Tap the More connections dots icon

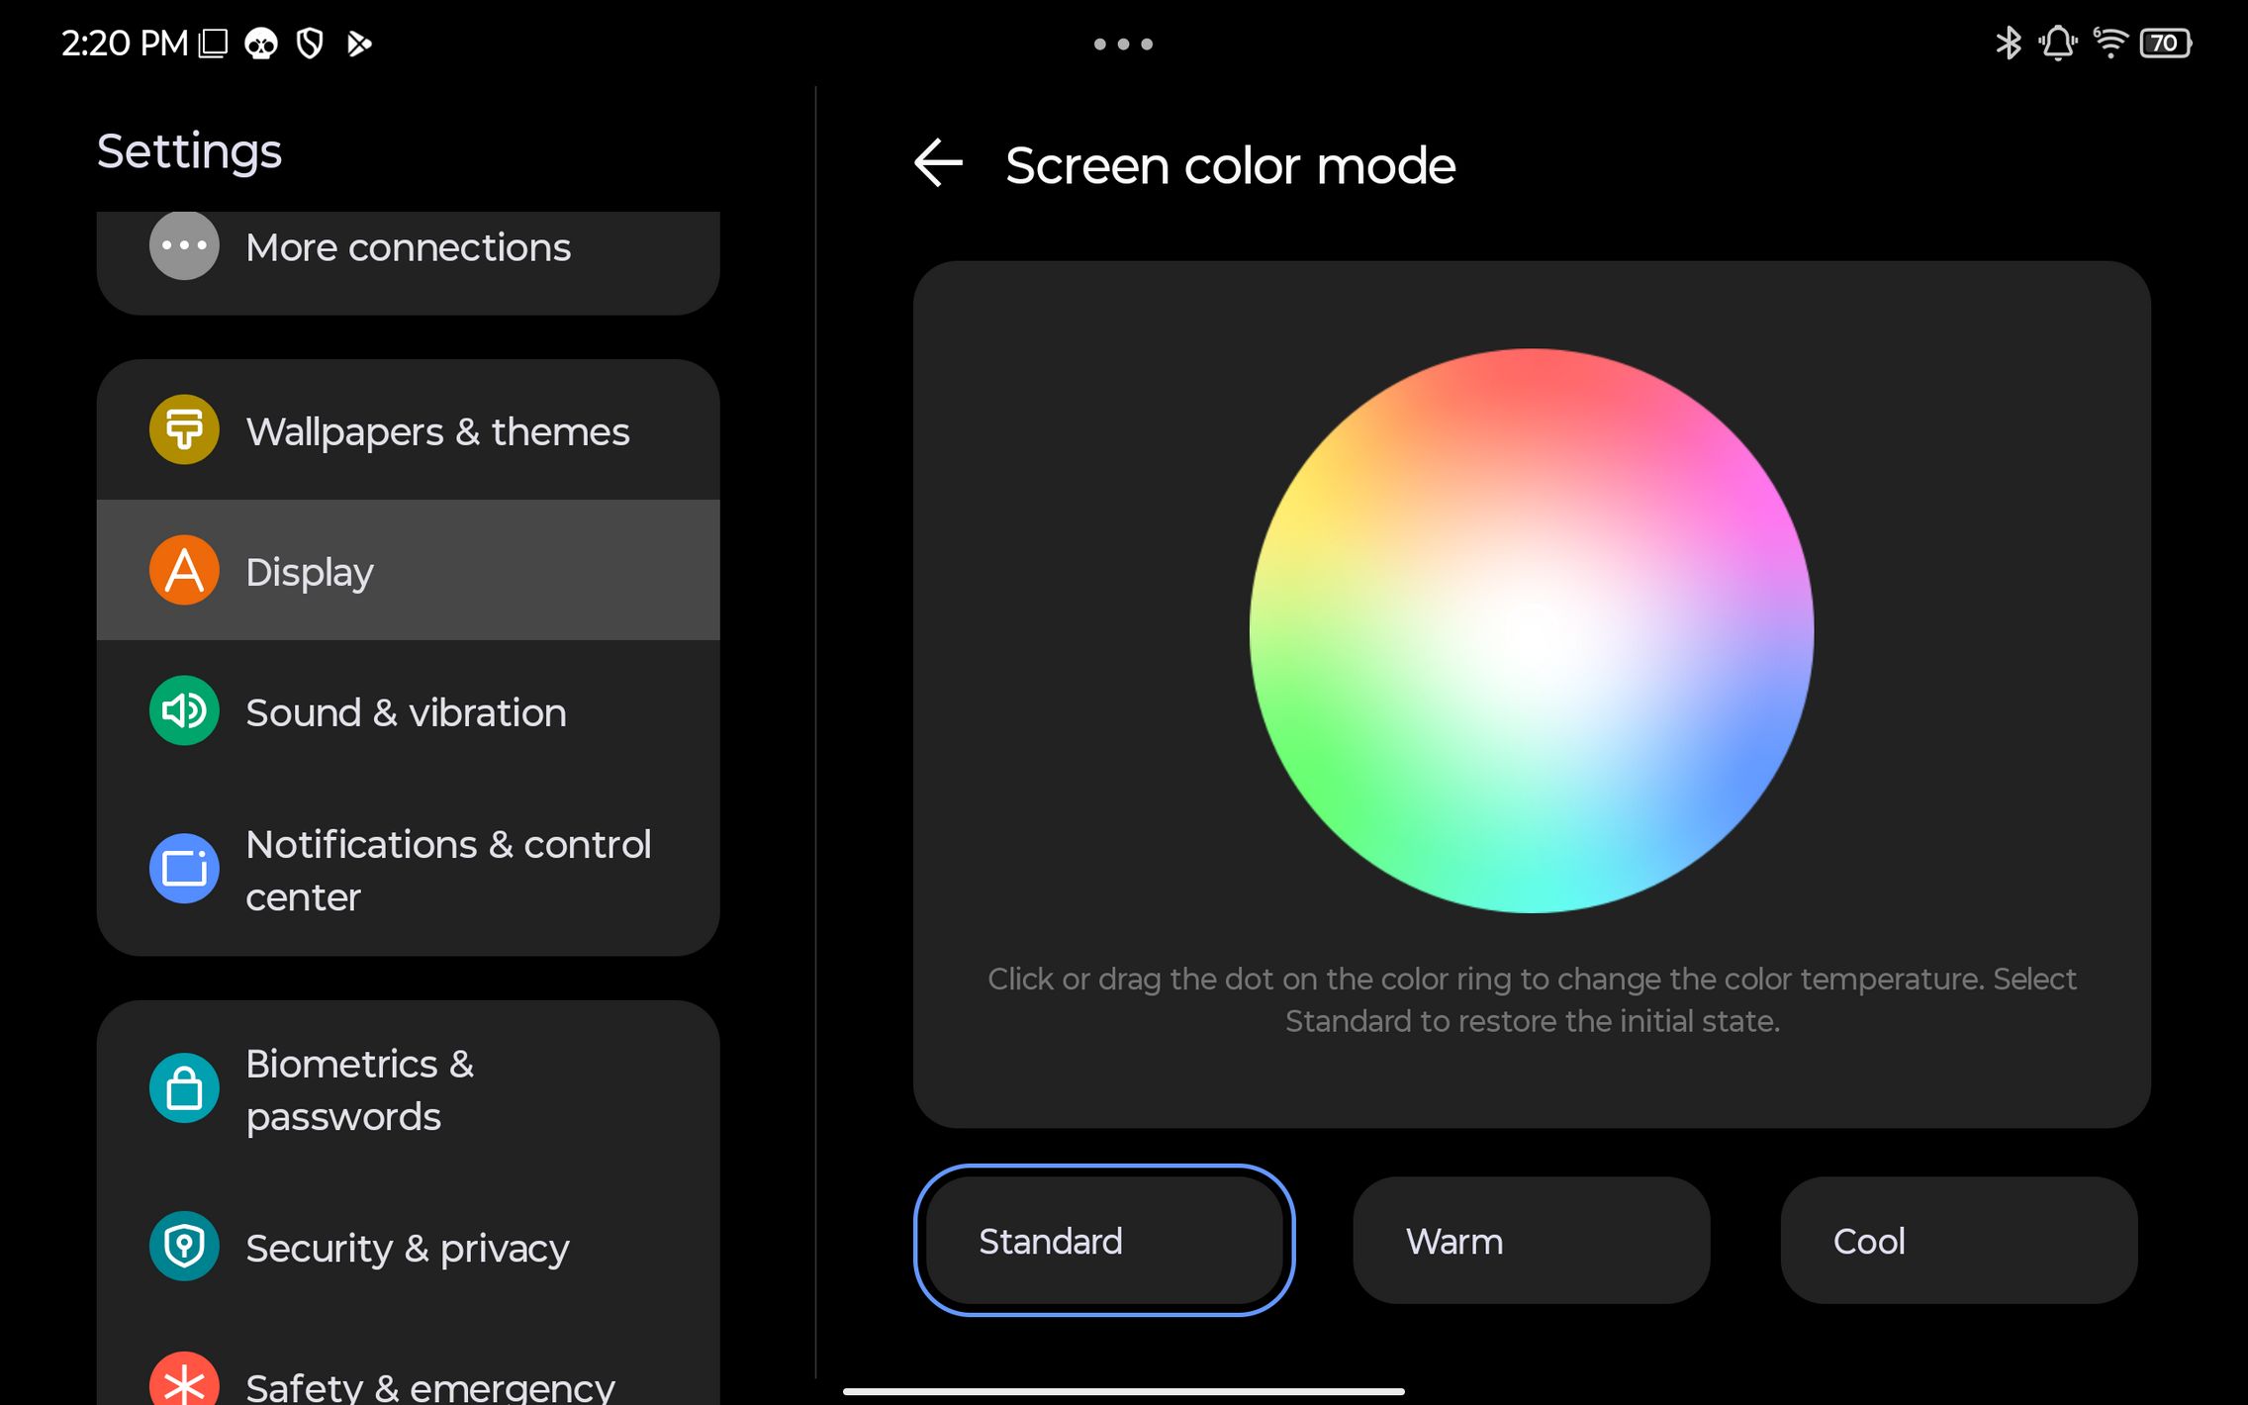[x=184, y=245]
